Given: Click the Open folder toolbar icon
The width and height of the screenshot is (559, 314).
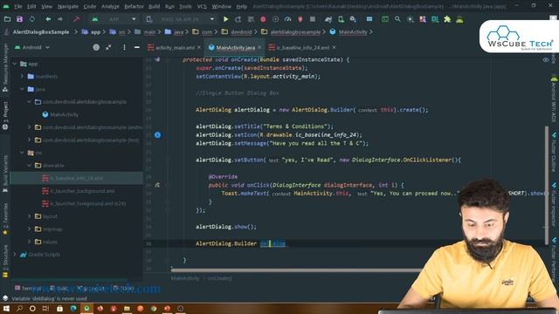Looking at the screenshot, I should click(x=7, y=19).
